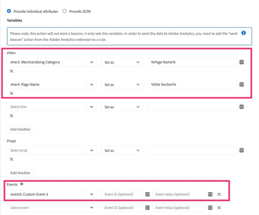259x215 pixels.
Task: Remove the eVar4 Page Name row
Action: (x=11, y=93)
